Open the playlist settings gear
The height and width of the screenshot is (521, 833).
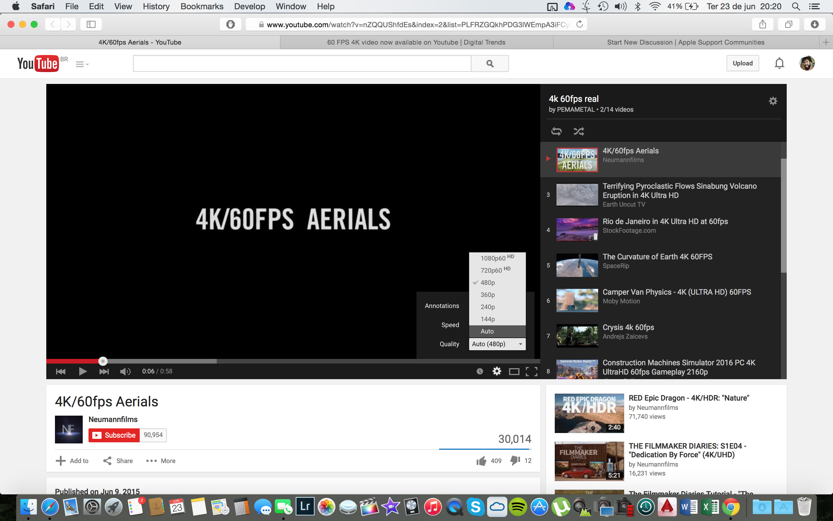(773, 101)
